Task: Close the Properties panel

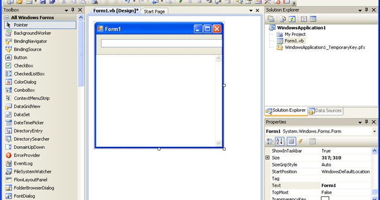Action: click(x=373, y=122)
